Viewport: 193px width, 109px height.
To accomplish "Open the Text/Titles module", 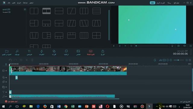I will 29,52.
